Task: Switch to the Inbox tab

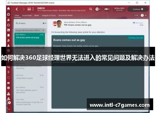Action: (17, 15)
